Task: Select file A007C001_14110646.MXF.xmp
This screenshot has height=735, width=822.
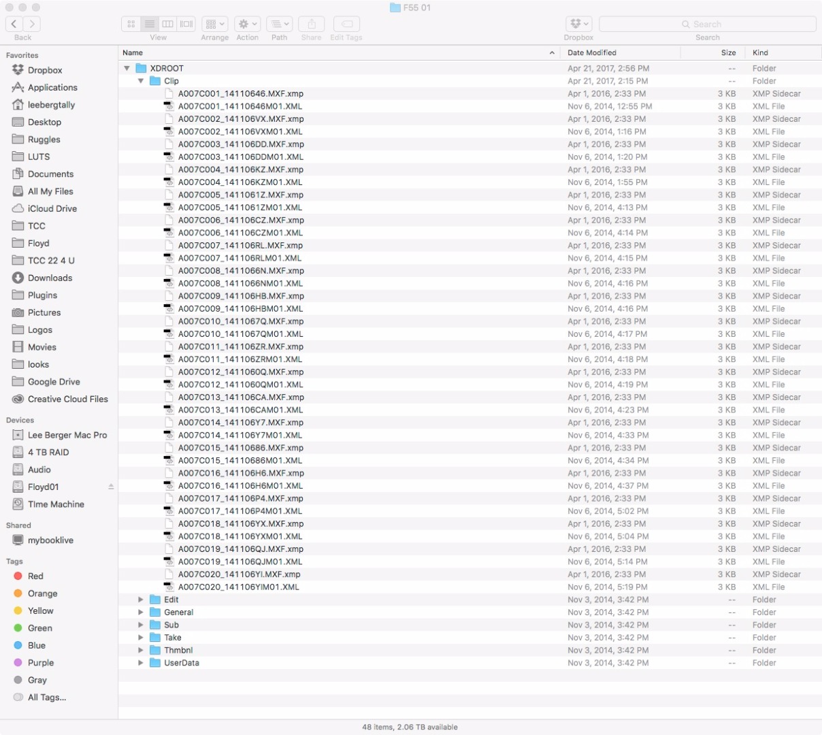Action: point(241,93)
